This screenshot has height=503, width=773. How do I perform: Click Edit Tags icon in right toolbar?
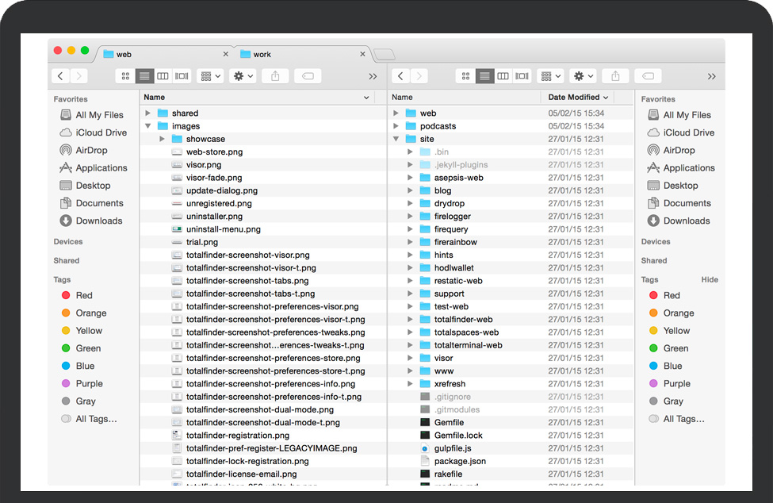(x=648, y=76)
